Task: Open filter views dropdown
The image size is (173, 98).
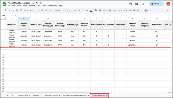Action: point(146,11)
